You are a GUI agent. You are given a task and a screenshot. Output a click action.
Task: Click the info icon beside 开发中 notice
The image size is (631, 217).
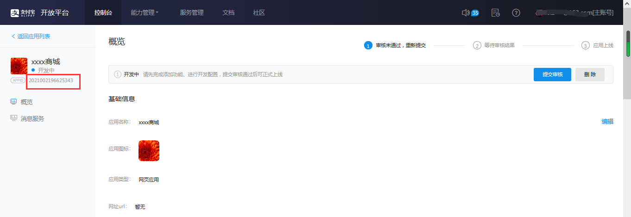118,74
